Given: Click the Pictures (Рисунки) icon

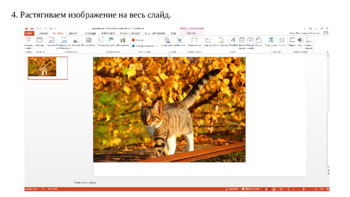Looking at the screenshot, I should click(x=51, y=40).
